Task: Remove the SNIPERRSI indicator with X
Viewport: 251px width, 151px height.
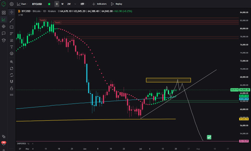Action: (33, 144)
